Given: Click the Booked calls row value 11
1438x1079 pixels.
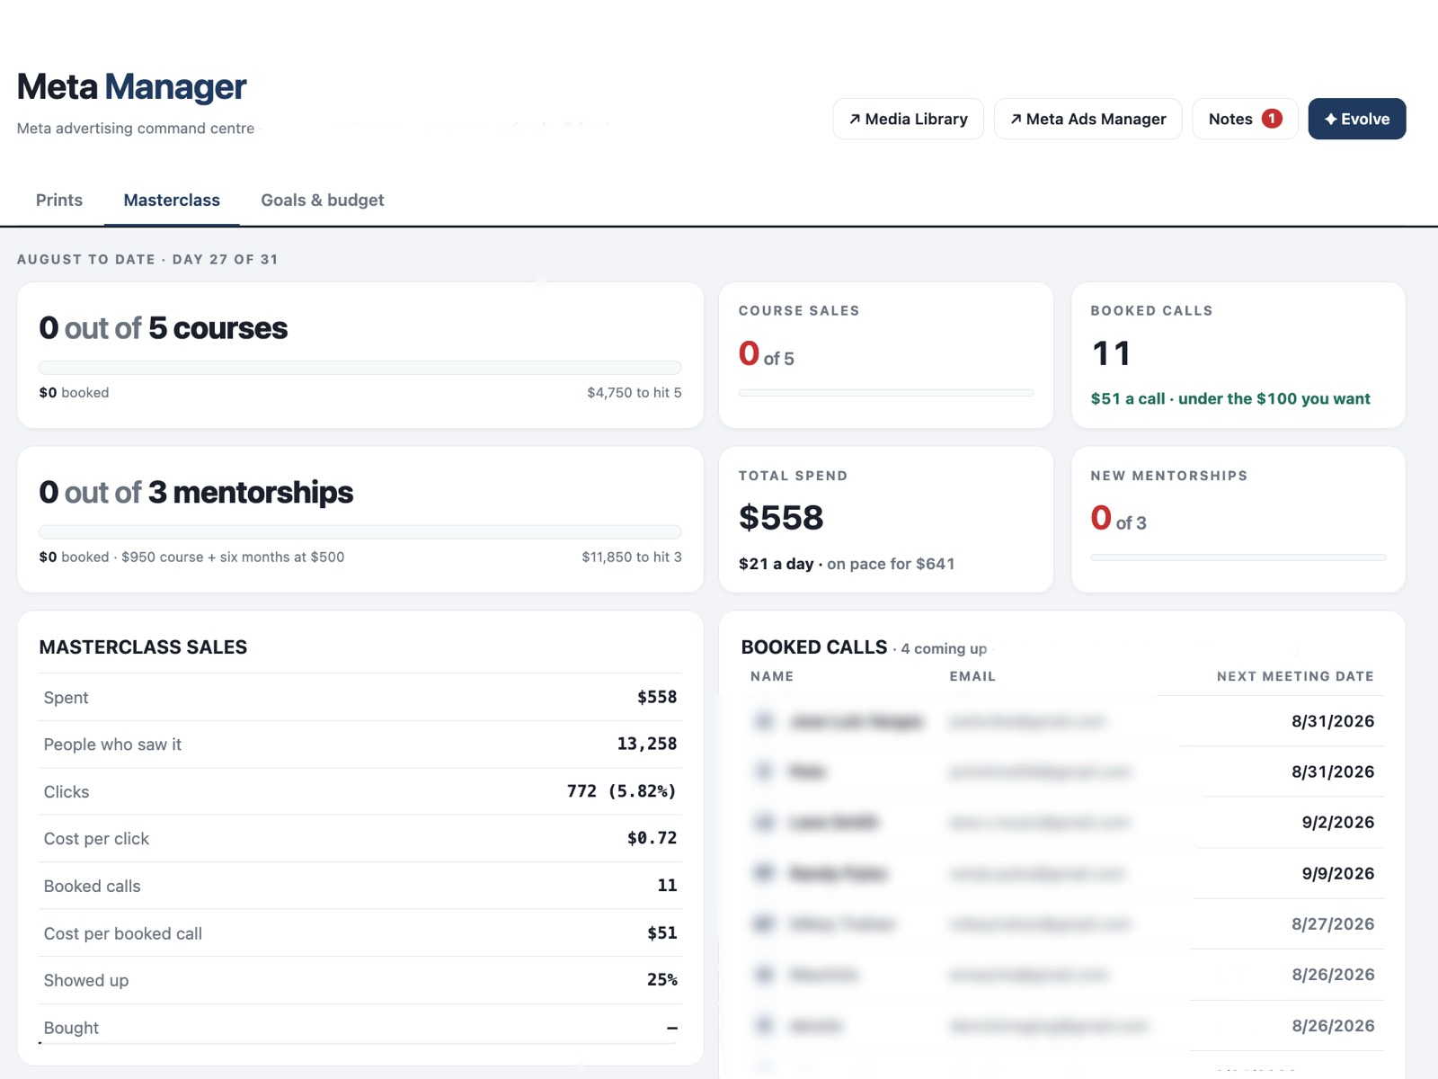Looking at the screenshot, I should pos(667,886).
